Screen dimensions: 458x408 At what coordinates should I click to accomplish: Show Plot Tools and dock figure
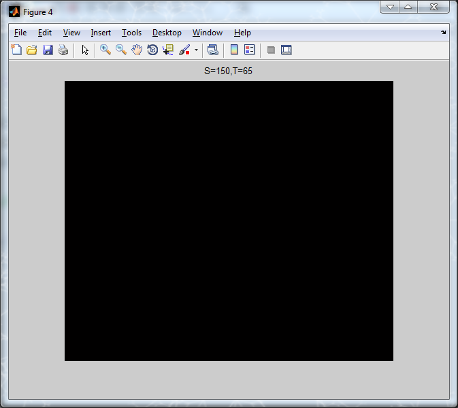287,50
